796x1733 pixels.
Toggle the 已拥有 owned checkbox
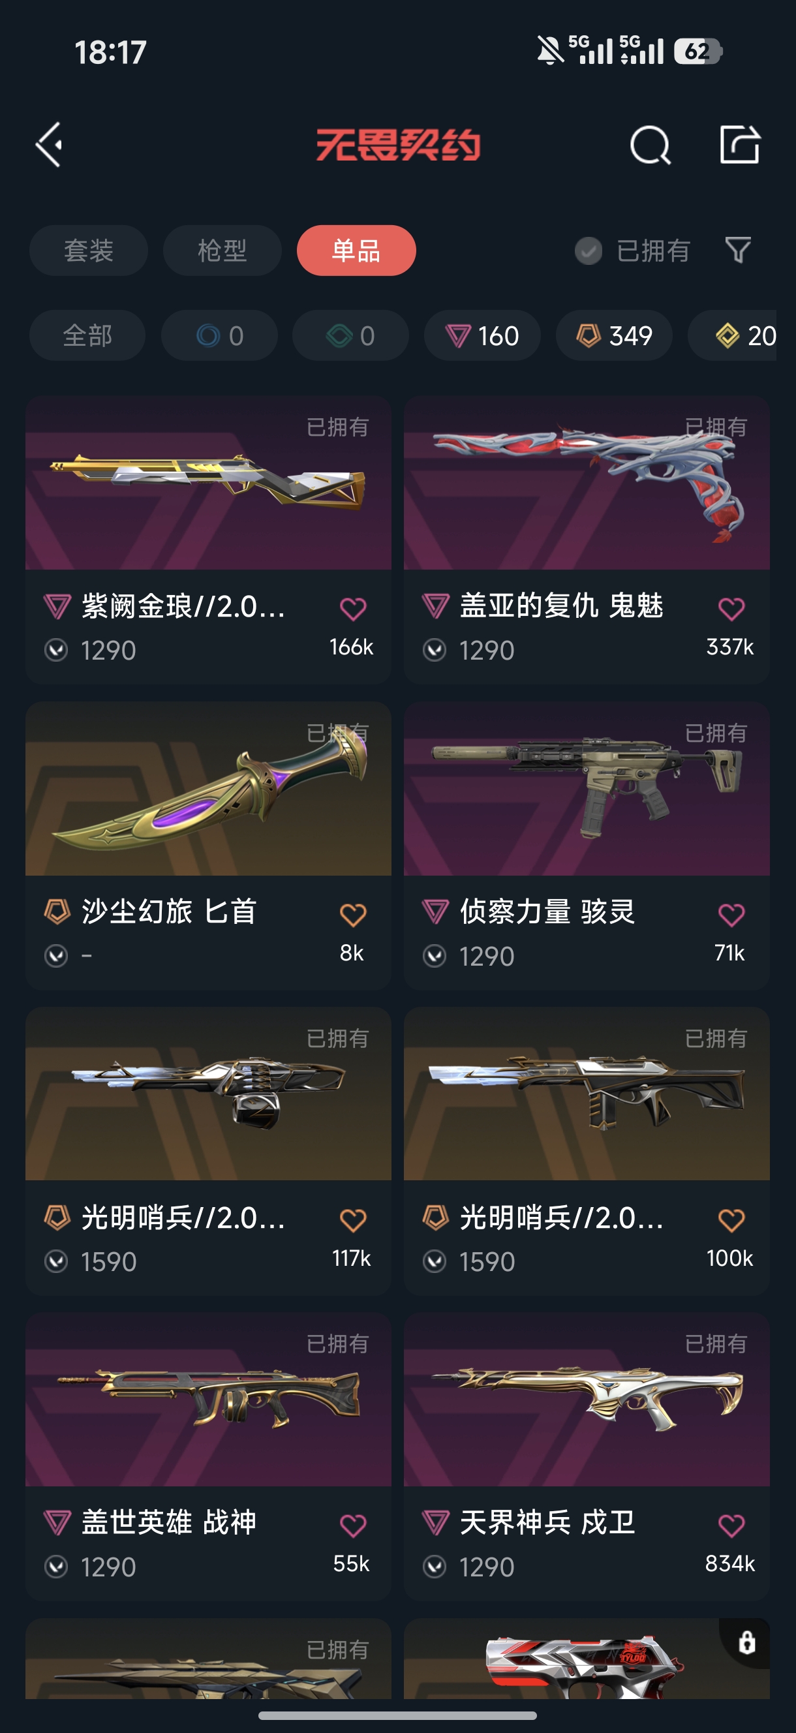tap(588, 251)
